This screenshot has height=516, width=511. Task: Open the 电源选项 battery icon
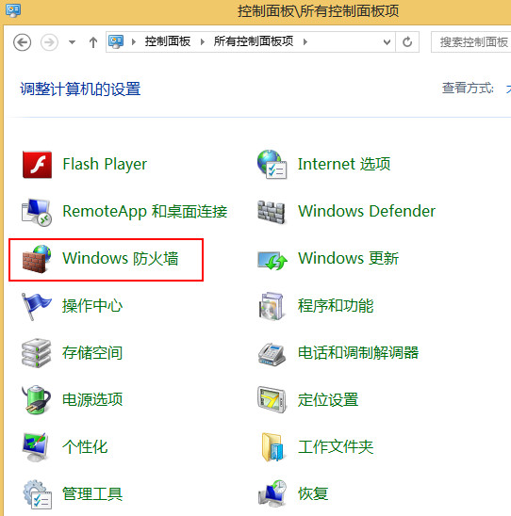tap(36, 400)
